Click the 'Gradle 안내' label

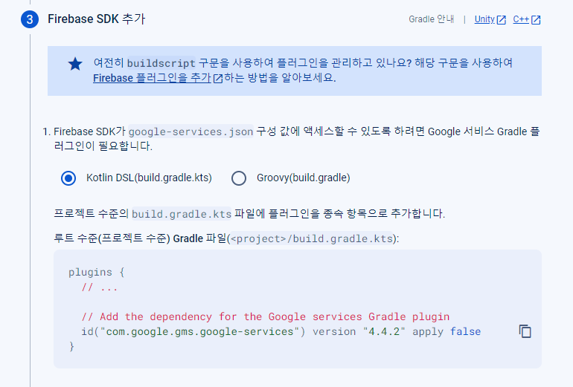coord(431,19)
